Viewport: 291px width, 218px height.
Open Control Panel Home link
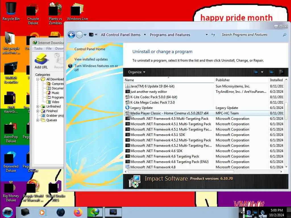pos(90,49)
